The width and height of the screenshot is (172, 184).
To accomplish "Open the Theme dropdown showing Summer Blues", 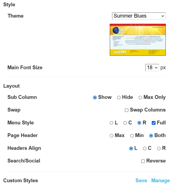I will 139,16.
